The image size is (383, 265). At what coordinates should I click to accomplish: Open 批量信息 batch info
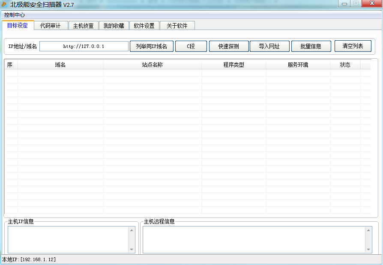pos(311,46)
